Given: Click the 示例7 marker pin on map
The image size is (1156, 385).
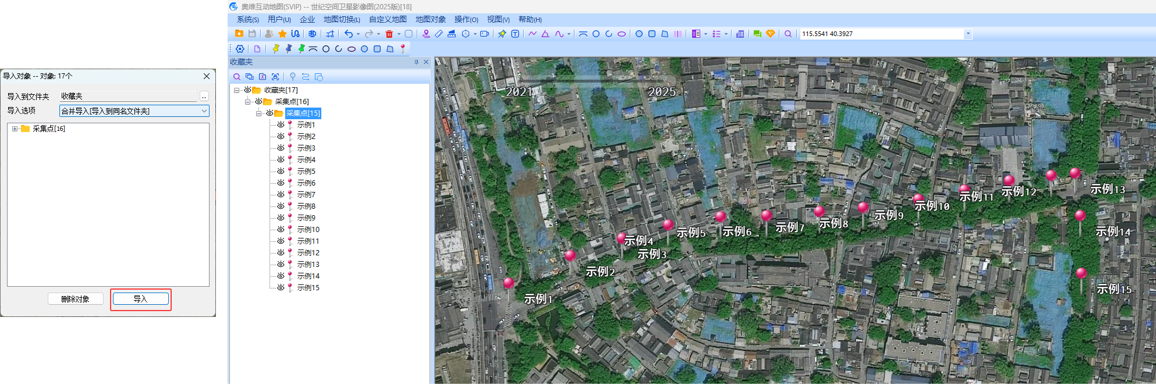Looking at the screenshot, I should coord(766,220).
